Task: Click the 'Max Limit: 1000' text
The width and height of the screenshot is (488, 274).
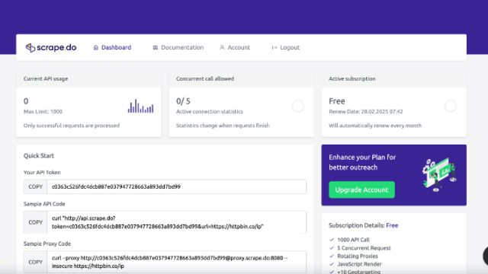Action: (43, 112)
